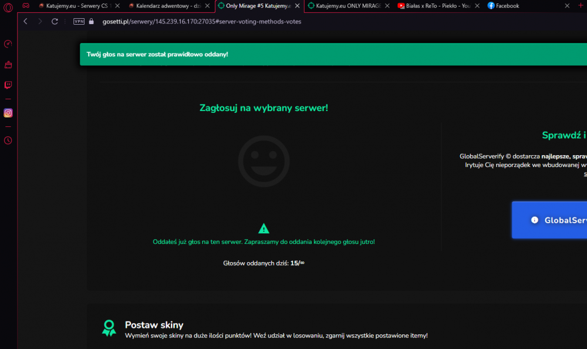
Task: Click the blue GlobalServerify button
Action: pyautogui.click(x=549, y=220)
